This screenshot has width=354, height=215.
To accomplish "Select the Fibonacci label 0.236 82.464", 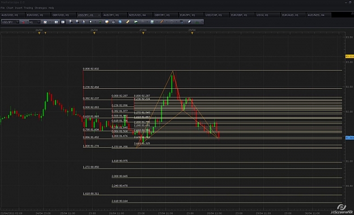I will point(91,87).
